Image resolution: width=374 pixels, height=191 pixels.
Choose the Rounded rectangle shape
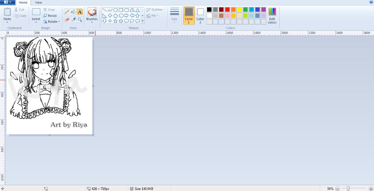click(x=126, y=10)
